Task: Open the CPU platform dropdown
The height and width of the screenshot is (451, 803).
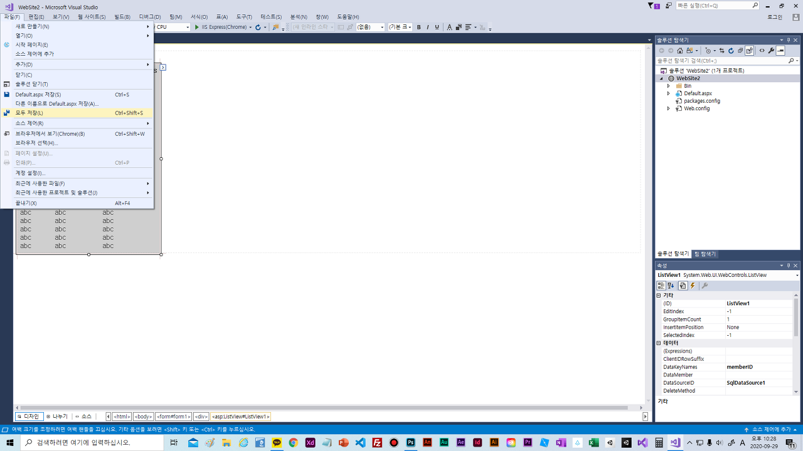Action: (188, 27)
